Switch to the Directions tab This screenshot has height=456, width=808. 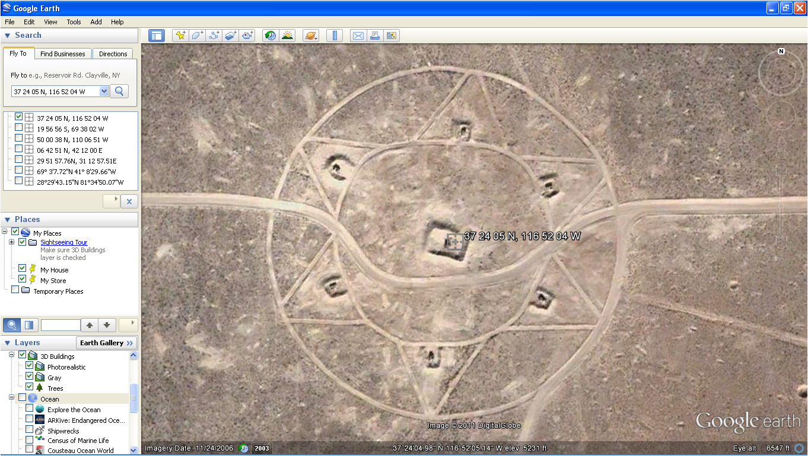point(112,53)
